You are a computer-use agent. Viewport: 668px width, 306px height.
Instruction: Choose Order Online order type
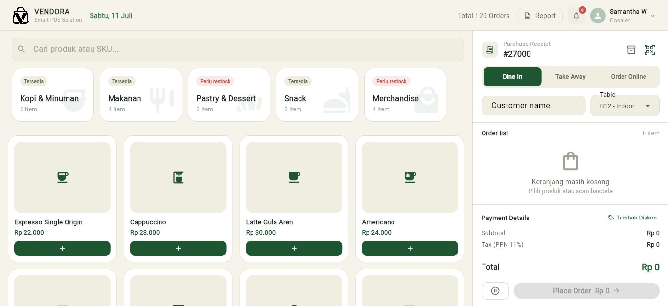tap(628, 77)
